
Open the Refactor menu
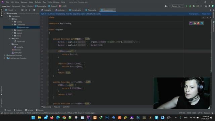38,2
